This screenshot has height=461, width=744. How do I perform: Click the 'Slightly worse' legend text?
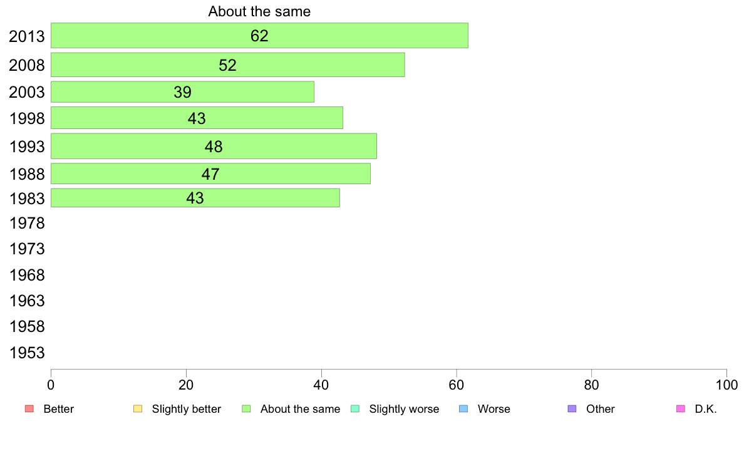click(405, 409)
